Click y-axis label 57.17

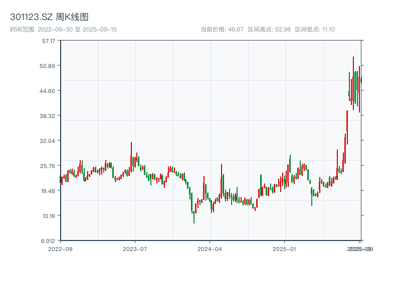[49, 41]
